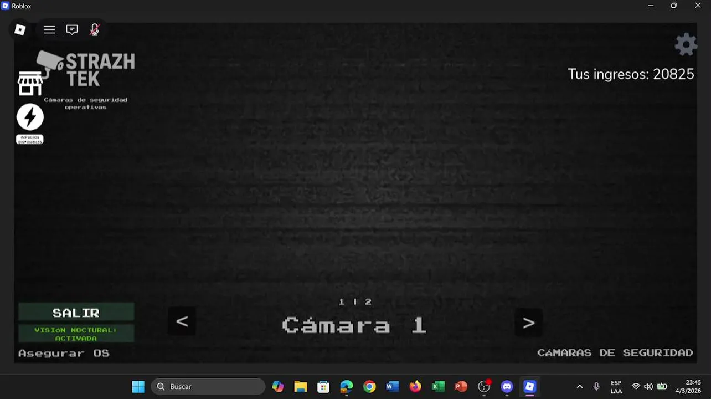711x399 pixels.
Task: Click the Impulsos Disponibles label
Action: (30, 140)
